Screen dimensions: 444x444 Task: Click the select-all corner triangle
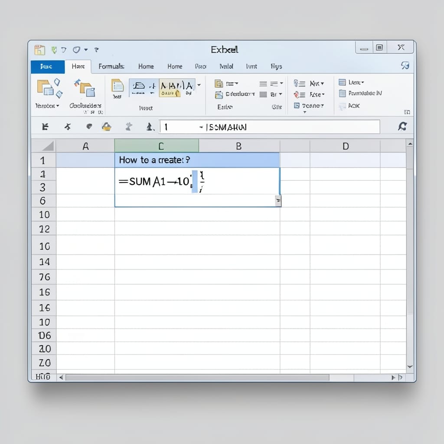tap(48, 146)
